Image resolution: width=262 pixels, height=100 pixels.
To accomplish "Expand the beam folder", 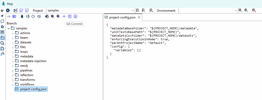I will click(x=12, y=38).
